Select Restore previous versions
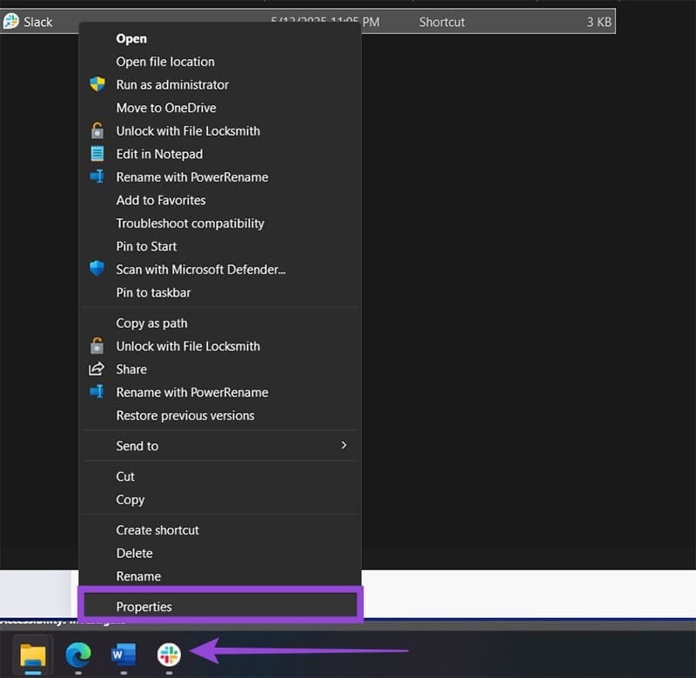Viewport: 696px width, 678px height. pyautogui.click(x=185, y=415)
